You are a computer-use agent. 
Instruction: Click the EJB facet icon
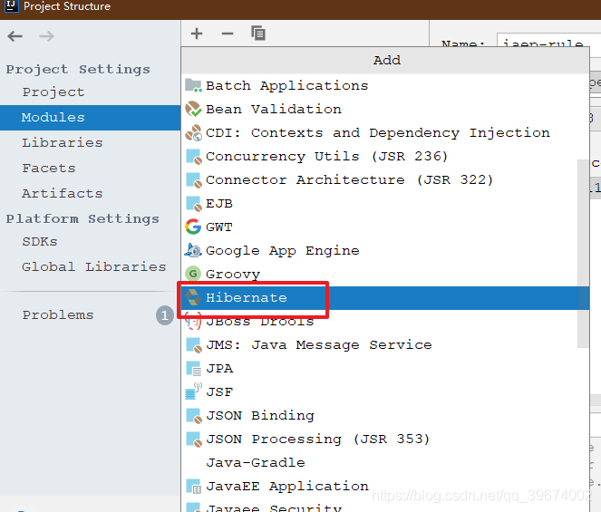point(193,204)
